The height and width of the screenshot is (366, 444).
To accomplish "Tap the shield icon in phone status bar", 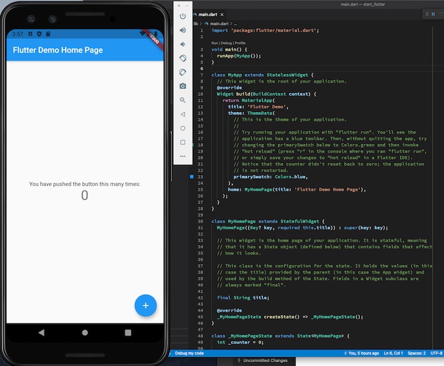I will 39,34.
